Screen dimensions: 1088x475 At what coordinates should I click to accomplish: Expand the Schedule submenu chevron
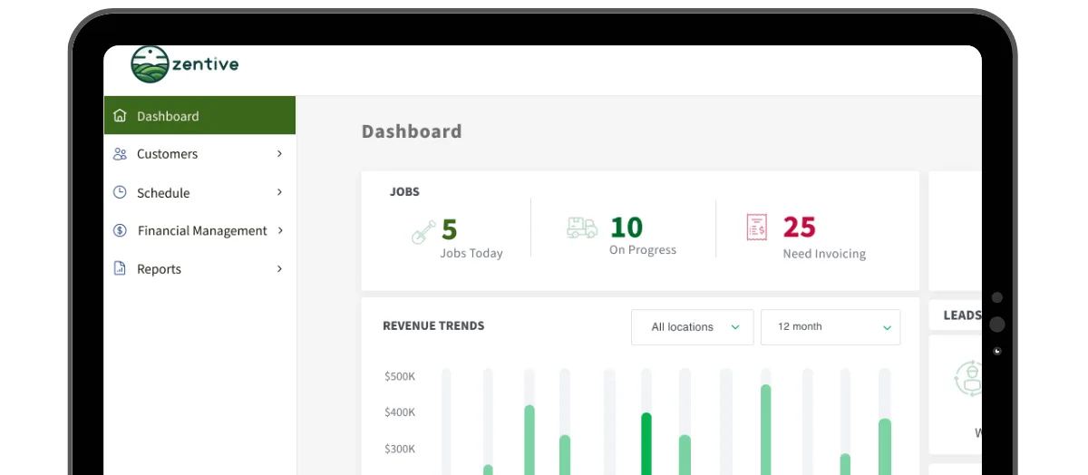[279, 192]
